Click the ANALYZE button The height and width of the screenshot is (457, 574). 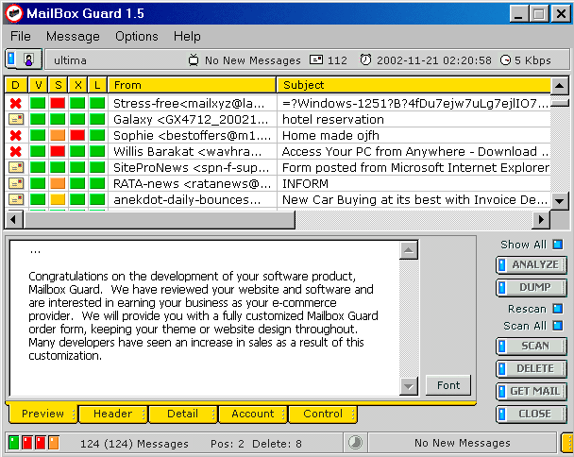(x=532, y=264)
